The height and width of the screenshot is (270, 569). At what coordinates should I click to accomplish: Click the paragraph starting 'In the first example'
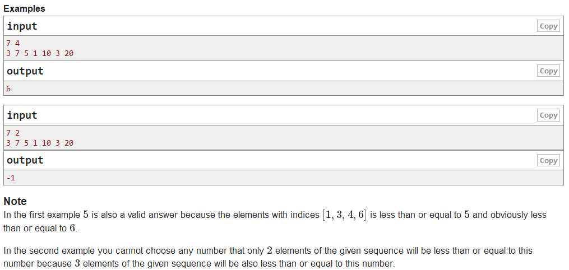pos(275,221)
